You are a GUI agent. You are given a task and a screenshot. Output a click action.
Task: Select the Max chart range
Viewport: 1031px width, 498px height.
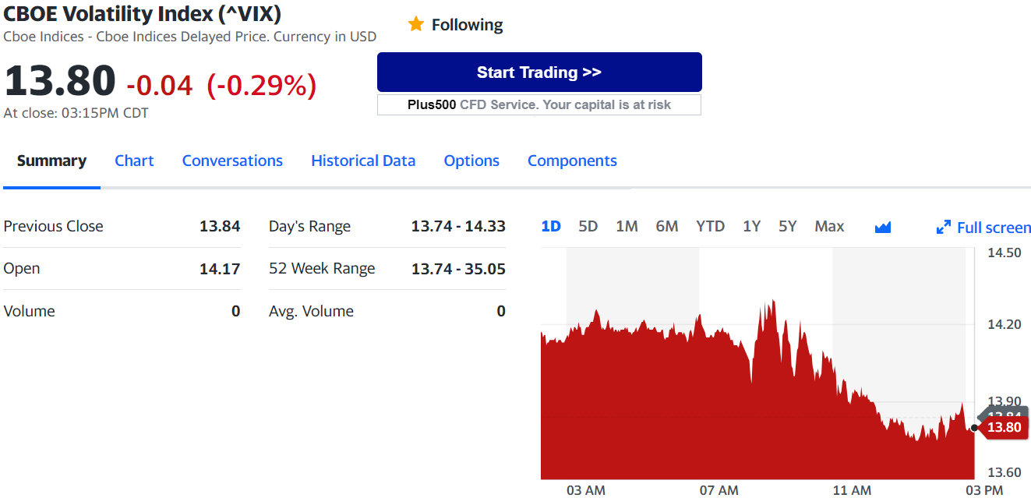pos(829,226)
